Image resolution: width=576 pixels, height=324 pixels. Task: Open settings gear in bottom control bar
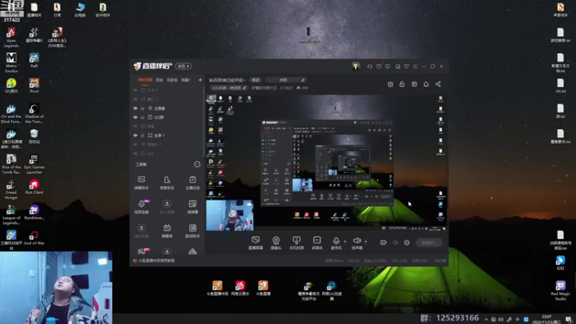(407, 243)
